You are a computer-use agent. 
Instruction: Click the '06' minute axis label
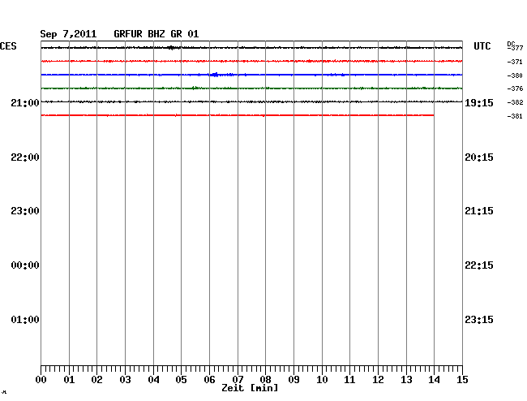209,380
